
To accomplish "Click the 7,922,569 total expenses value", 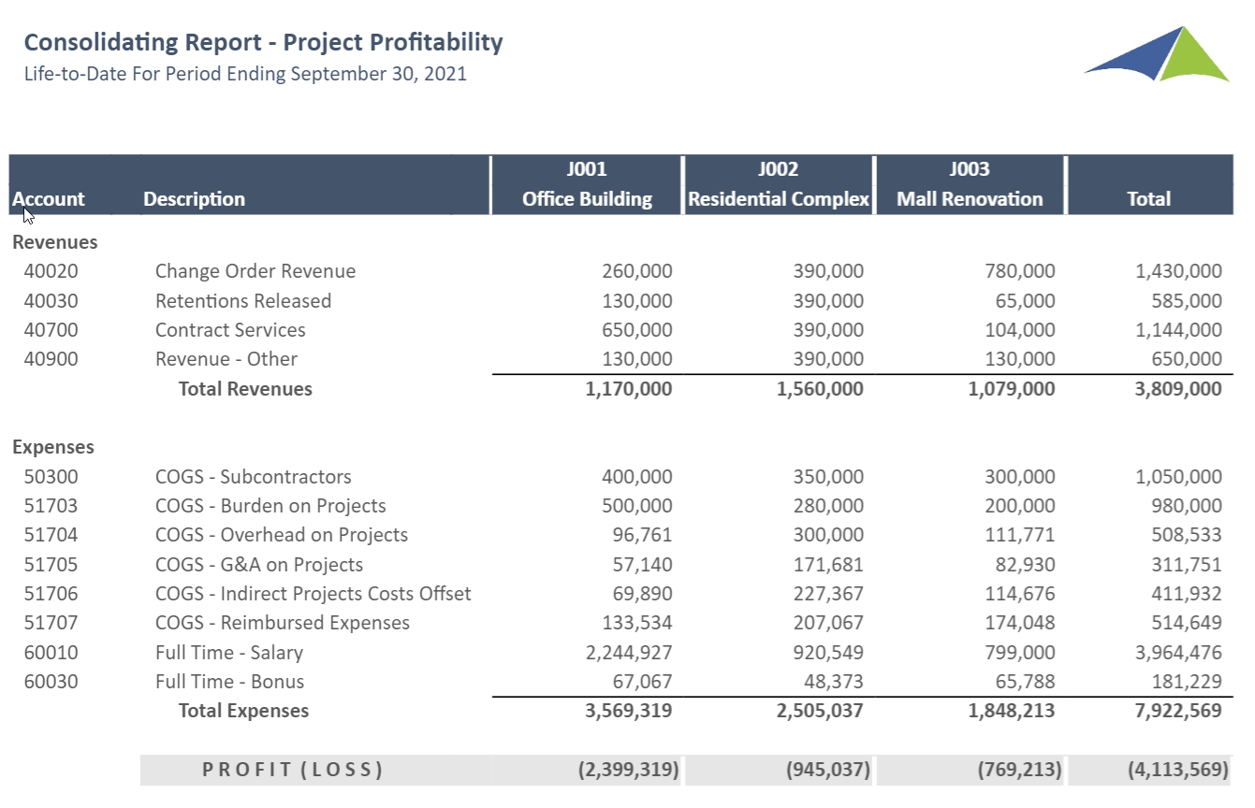I will coord(1178,711).
